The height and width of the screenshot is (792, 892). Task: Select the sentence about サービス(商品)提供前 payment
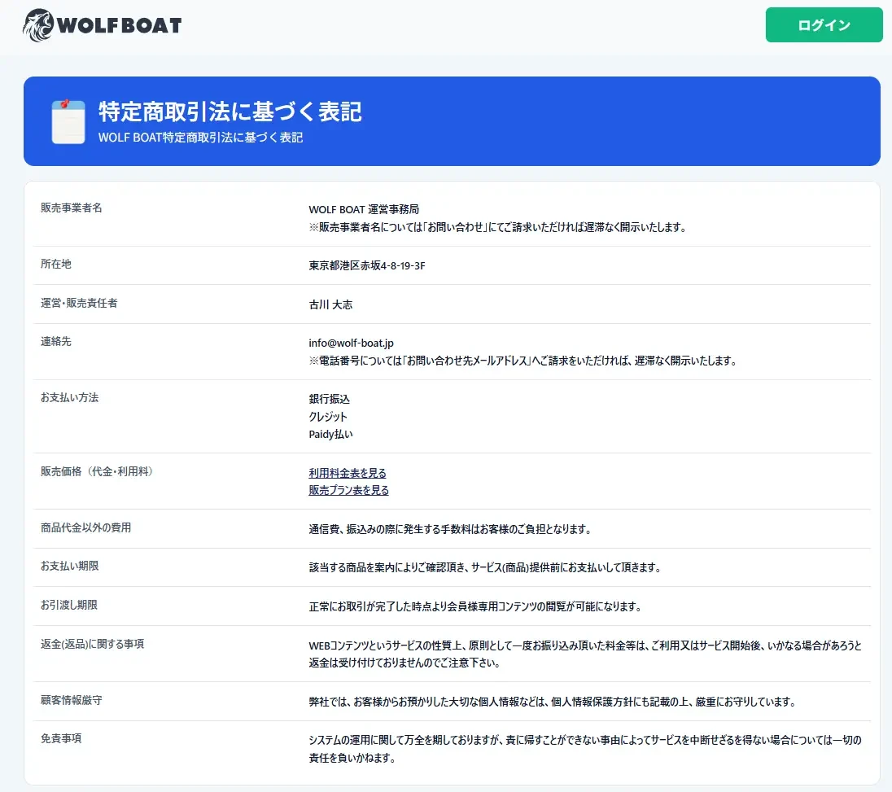point(485,567)
